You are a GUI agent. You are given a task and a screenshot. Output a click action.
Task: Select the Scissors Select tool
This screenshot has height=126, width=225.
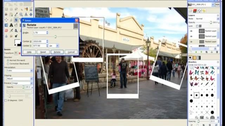[31, 9]
